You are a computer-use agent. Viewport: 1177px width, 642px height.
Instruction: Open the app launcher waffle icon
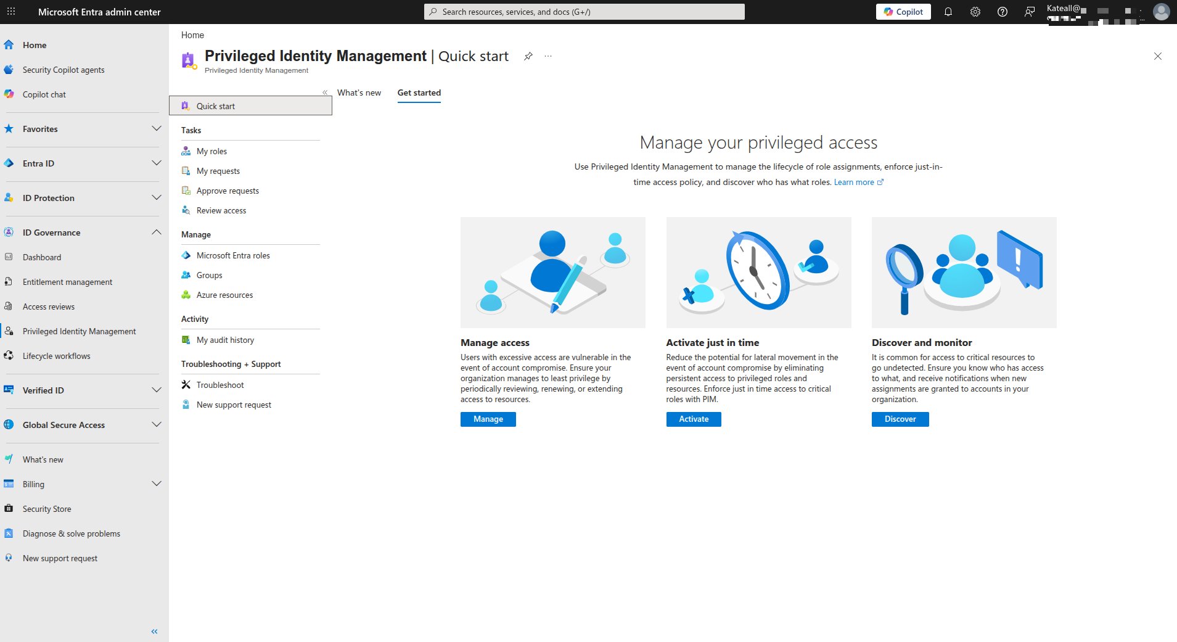tap(11, 12)
